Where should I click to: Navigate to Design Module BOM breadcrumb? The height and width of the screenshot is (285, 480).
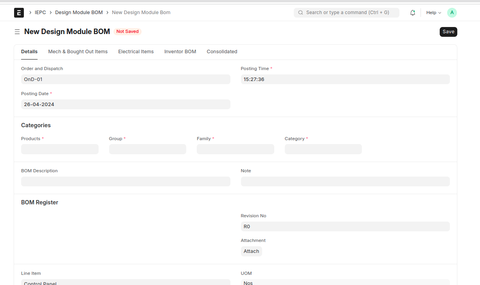point(79,13)
